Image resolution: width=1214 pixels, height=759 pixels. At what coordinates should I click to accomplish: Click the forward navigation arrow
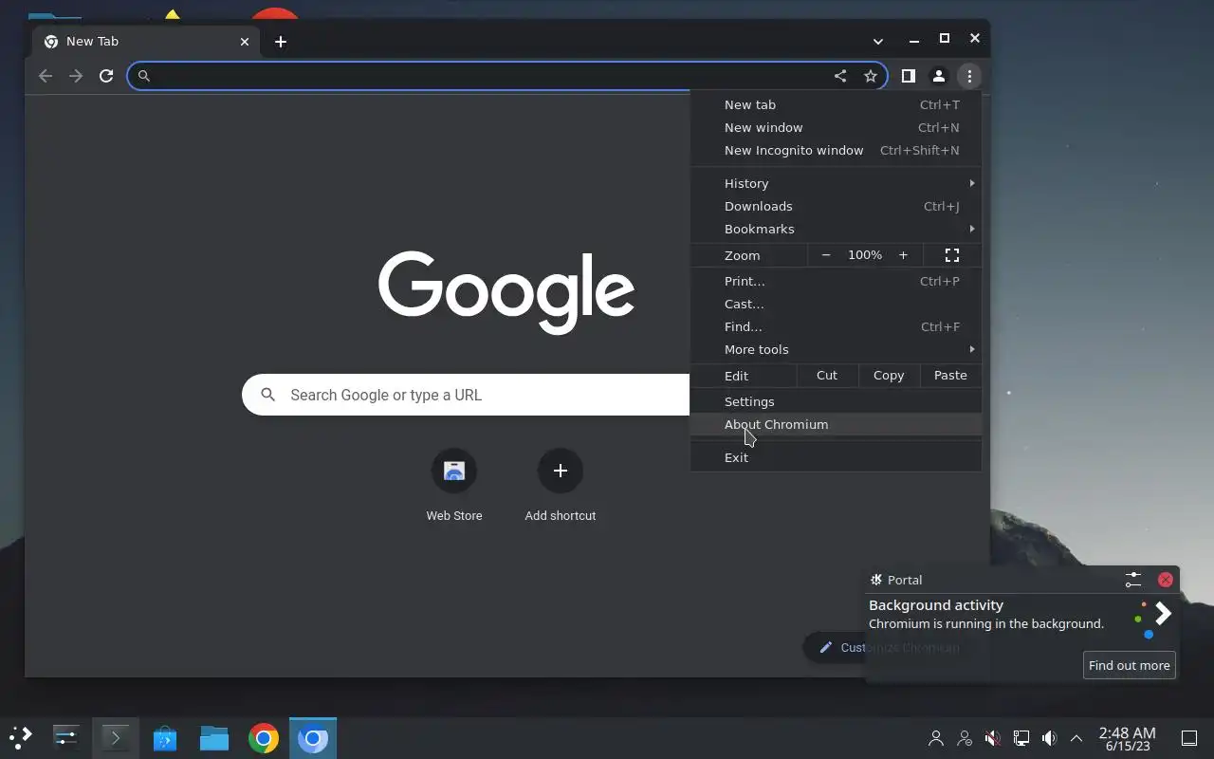point(76,76)
